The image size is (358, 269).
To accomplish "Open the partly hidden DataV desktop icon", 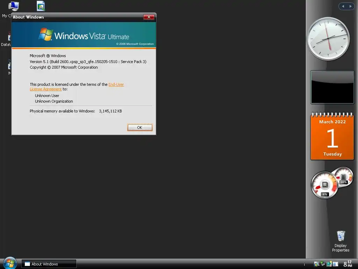I will coord(6,39).
